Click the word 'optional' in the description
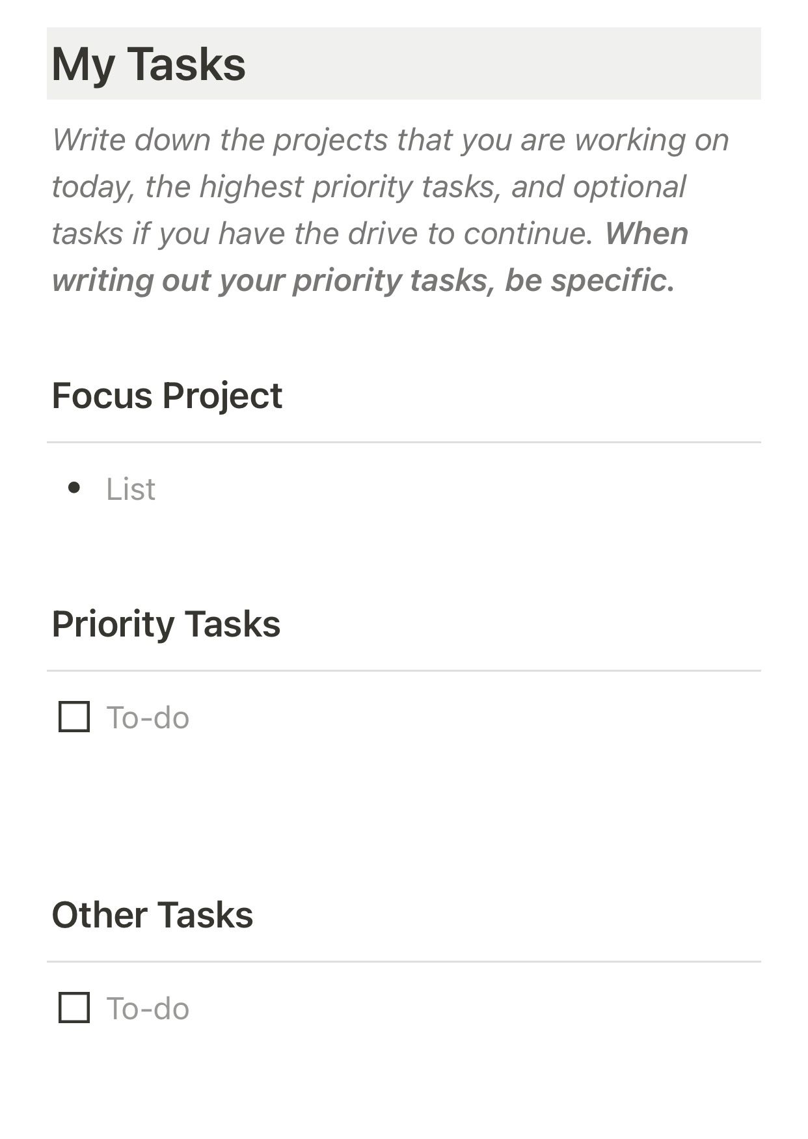Viewport: 808px width, 1139px height. coord(629,187)
